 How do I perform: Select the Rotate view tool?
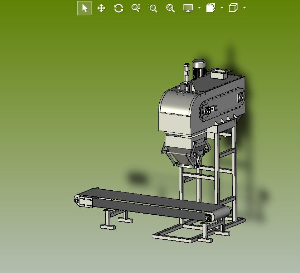118,8
